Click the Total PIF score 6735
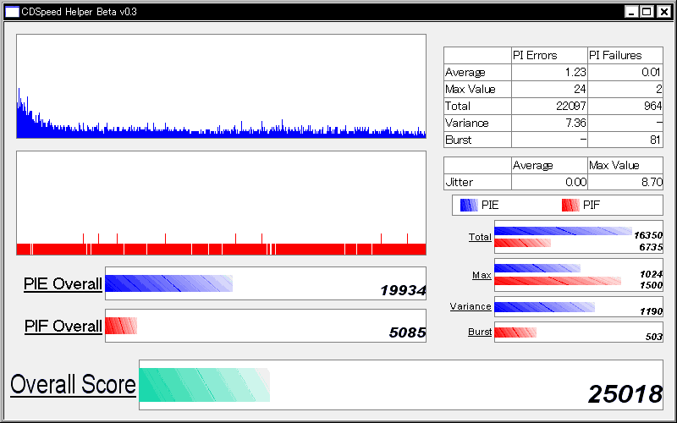The image size is (677, 423). (651, 247)
